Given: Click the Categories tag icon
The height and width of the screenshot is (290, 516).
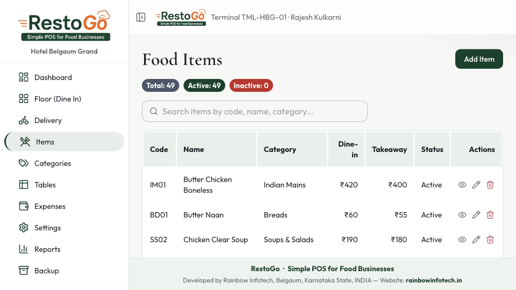Looking at the screenshot, I should 24,163.
